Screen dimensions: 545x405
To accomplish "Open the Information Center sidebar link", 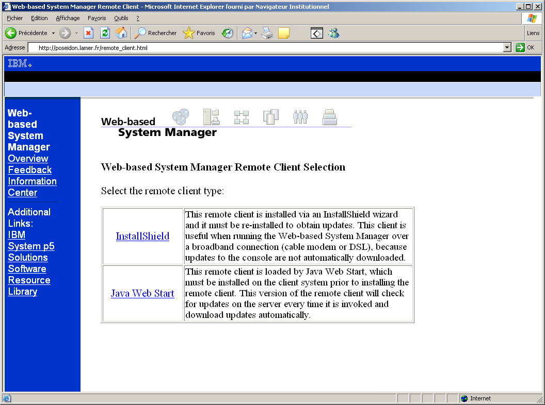I will point(32,187).
